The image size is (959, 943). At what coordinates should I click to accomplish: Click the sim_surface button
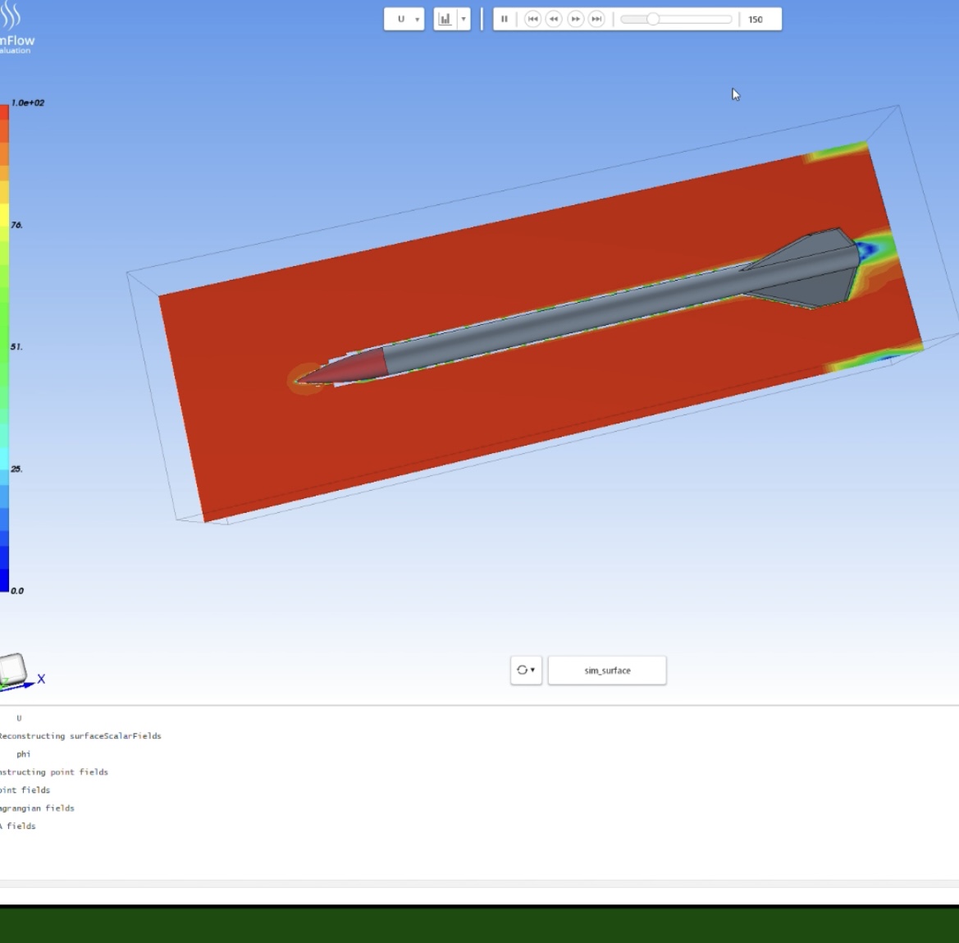point(607,671)
